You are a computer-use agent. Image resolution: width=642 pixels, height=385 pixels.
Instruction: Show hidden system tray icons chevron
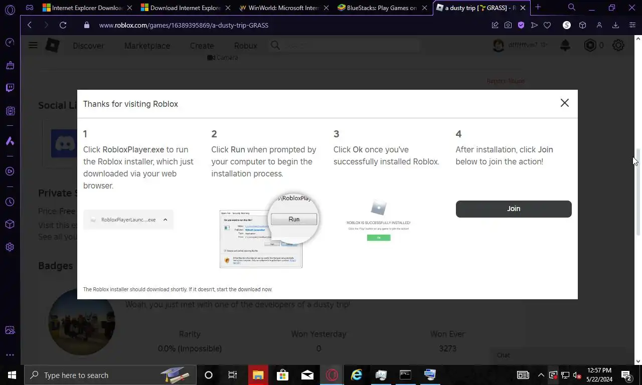pyautogui.click(x=541, y=375)
